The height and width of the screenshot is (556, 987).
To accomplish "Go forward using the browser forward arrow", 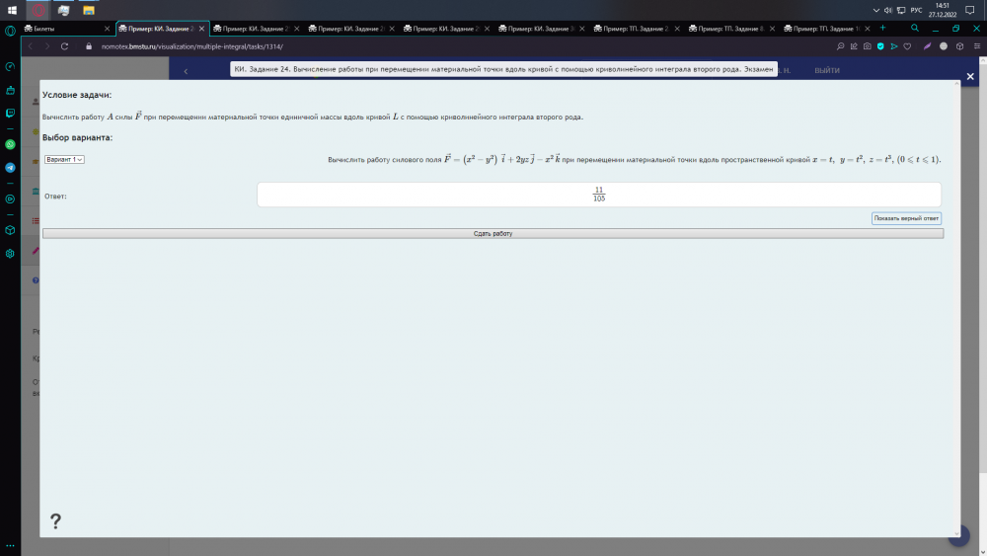I will click(46, 46).
